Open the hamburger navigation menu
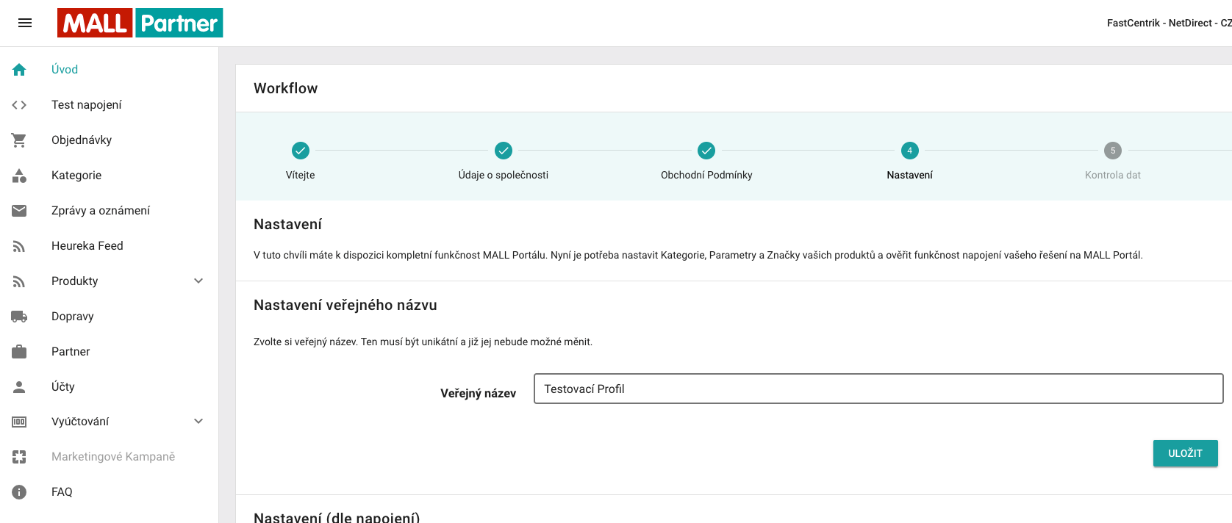 (x=25, y=23)
